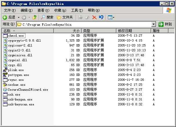
Task: Click the Copy To toolbar icon
Action: pyautogui.click(x=87, y=17)
